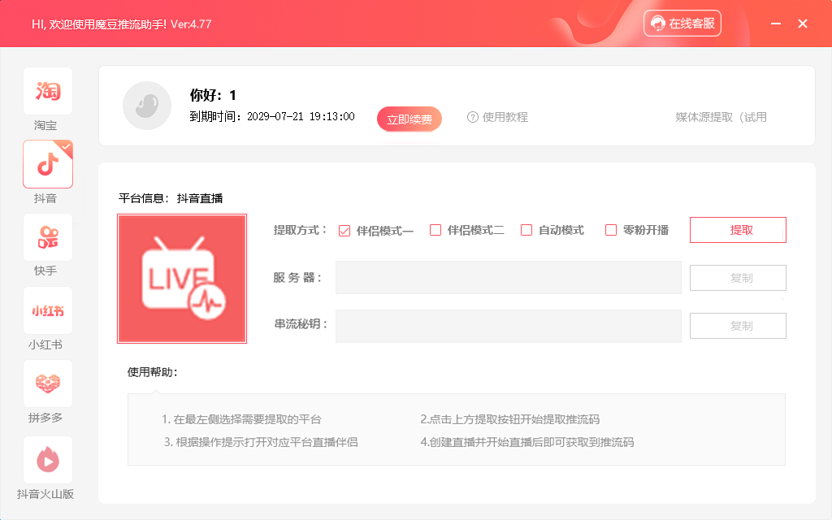The image size is (832, 520).
Task: Uncheck the 伴侣模式一 checkbox
Action: pyautogui.click(x=344, y=230)
